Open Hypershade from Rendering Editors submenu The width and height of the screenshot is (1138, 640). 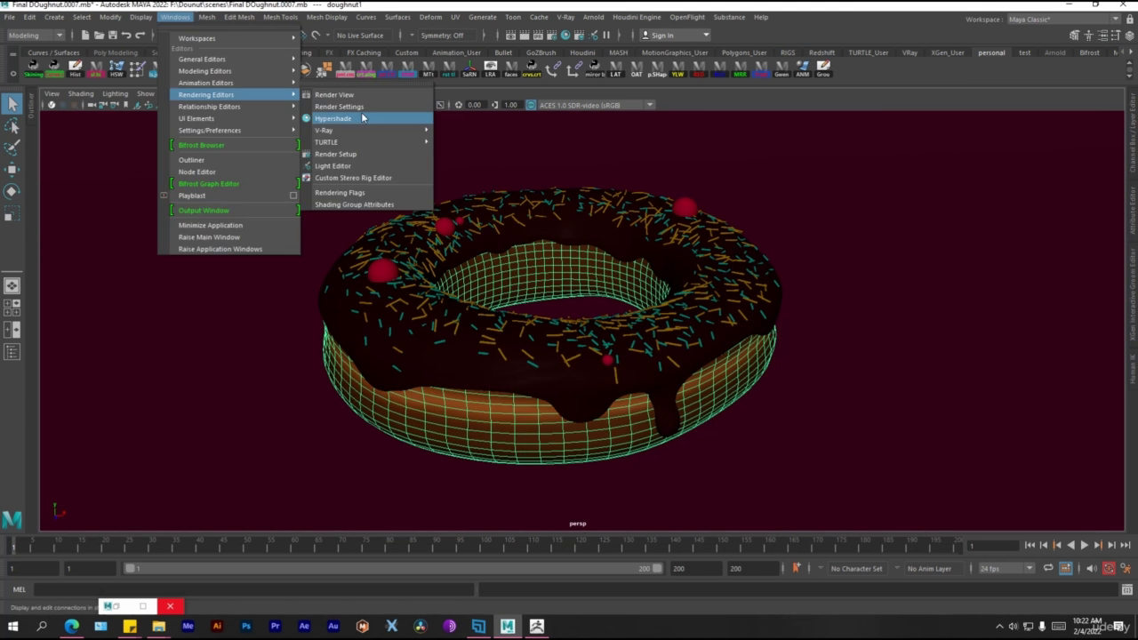coord(333,118)
